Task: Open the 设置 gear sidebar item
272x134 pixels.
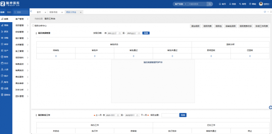Action: pos(6,88)
